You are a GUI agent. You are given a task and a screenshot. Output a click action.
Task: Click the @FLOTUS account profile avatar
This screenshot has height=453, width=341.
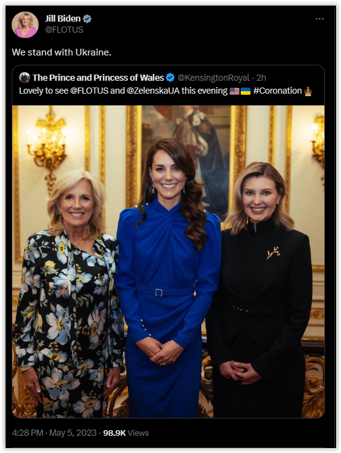pos(25,25)
